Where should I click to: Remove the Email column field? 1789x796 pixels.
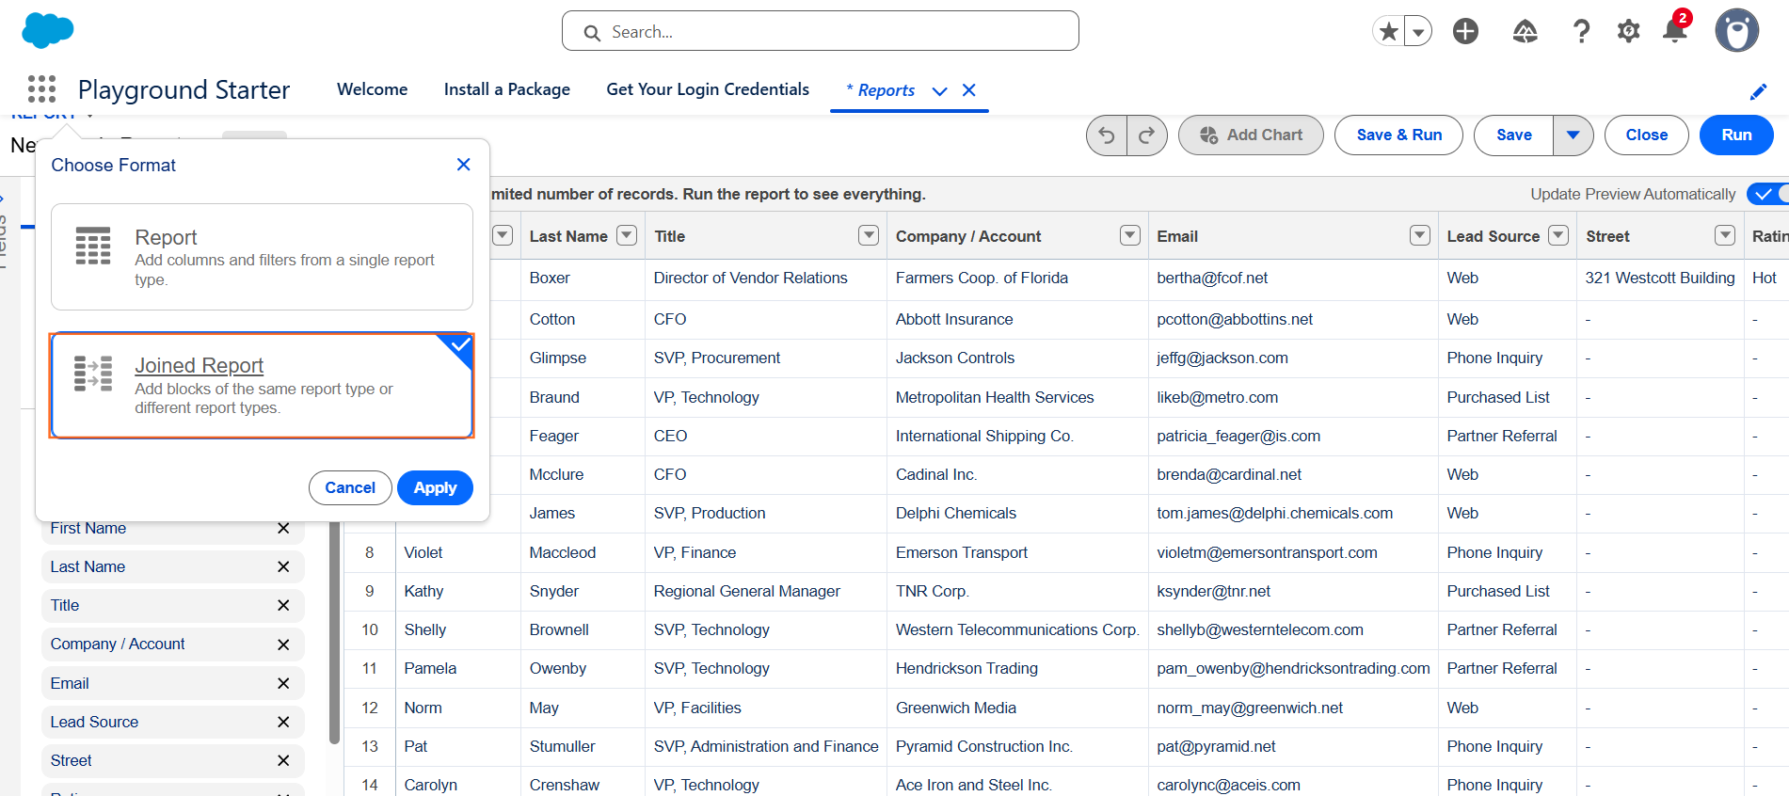click(283, 684)
